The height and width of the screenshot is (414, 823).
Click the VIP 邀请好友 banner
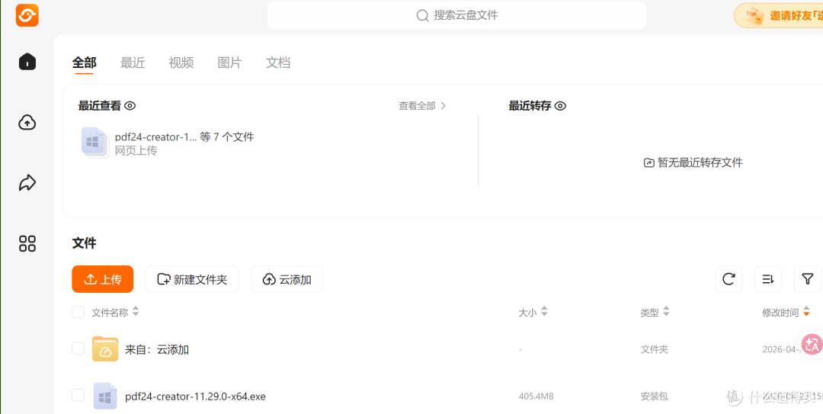[778, 16]
